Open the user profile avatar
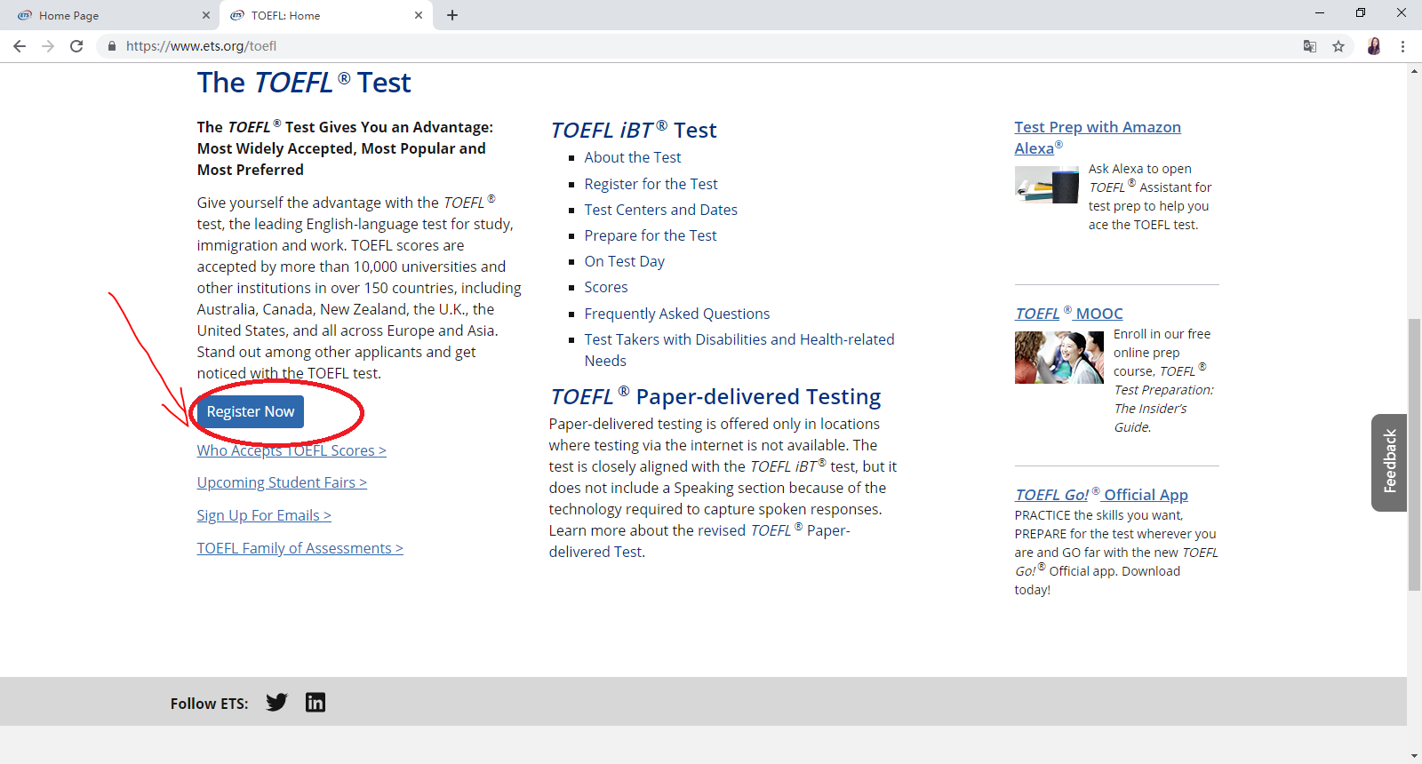Viewport: 1422px width, 764px height. (1374, 46)
